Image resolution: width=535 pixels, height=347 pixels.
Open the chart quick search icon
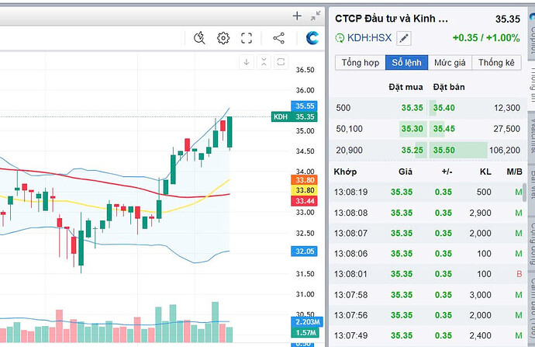coord(199,38)
